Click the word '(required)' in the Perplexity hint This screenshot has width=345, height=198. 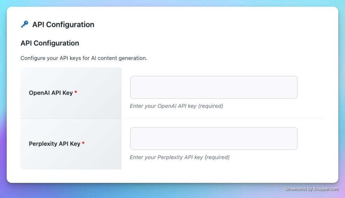tap(217, 157)
